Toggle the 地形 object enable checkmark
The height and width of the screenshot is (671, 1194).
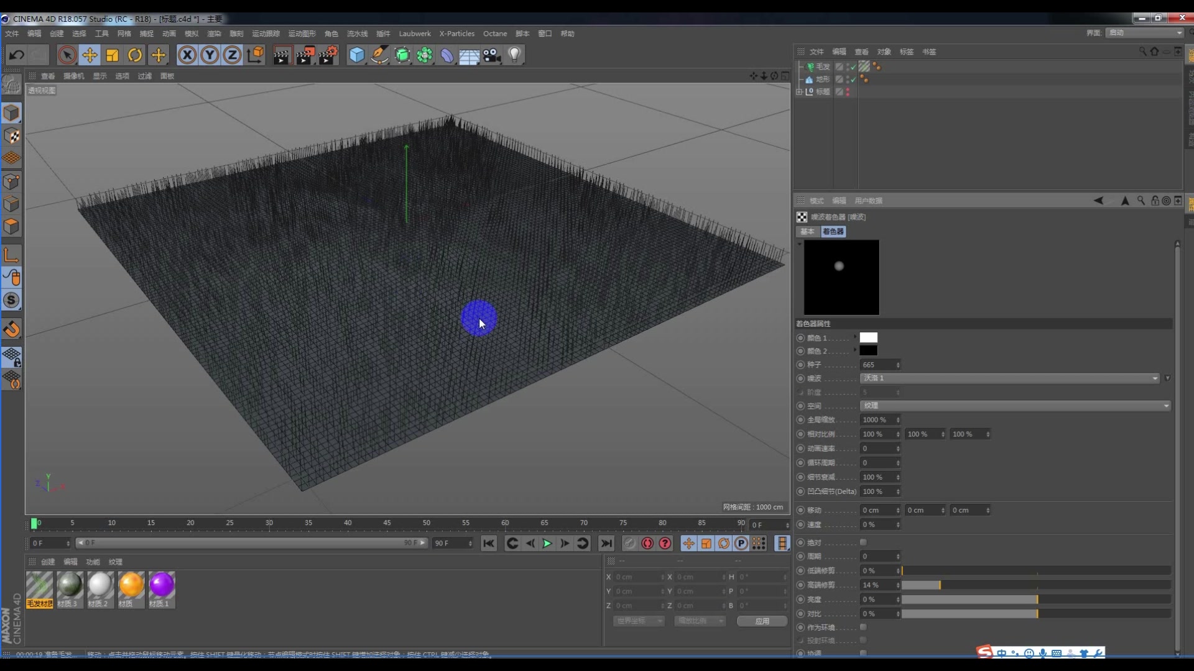click(853, 80)
